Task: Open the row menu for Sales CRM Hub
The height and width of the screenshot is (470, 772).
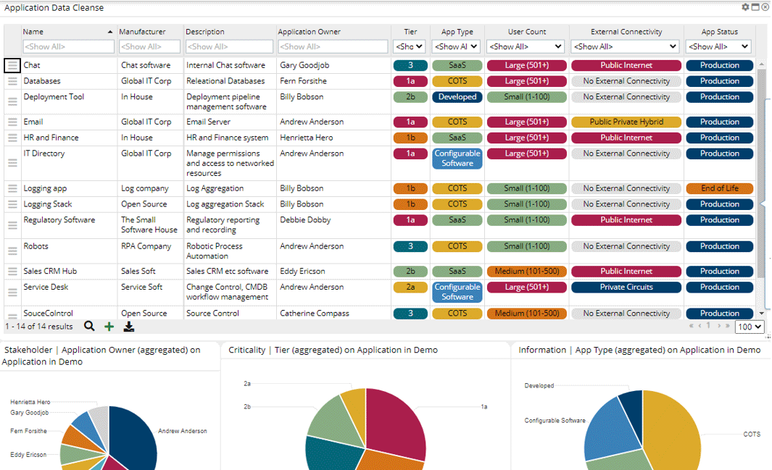Action: point(12,272)
